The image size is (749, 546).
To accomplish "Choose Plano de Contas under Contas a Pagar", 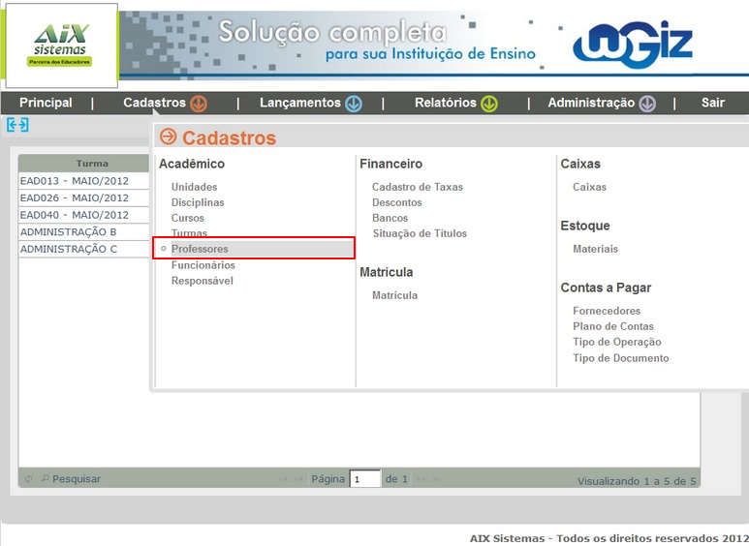I will click(613, 326).
